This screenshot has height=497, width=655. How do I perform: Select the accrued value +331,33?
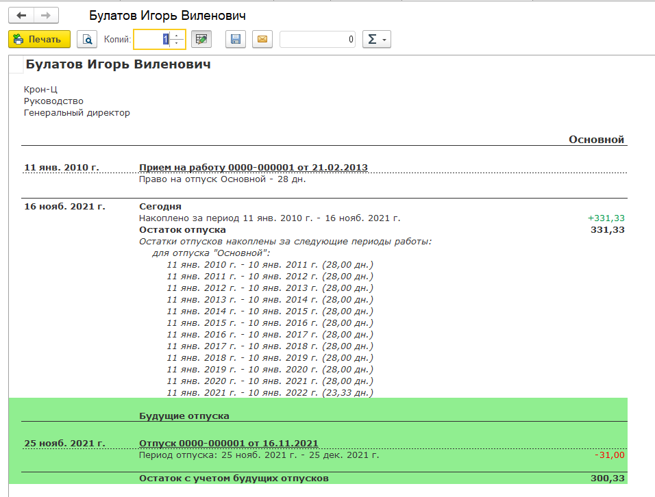[x=606, y=218]
